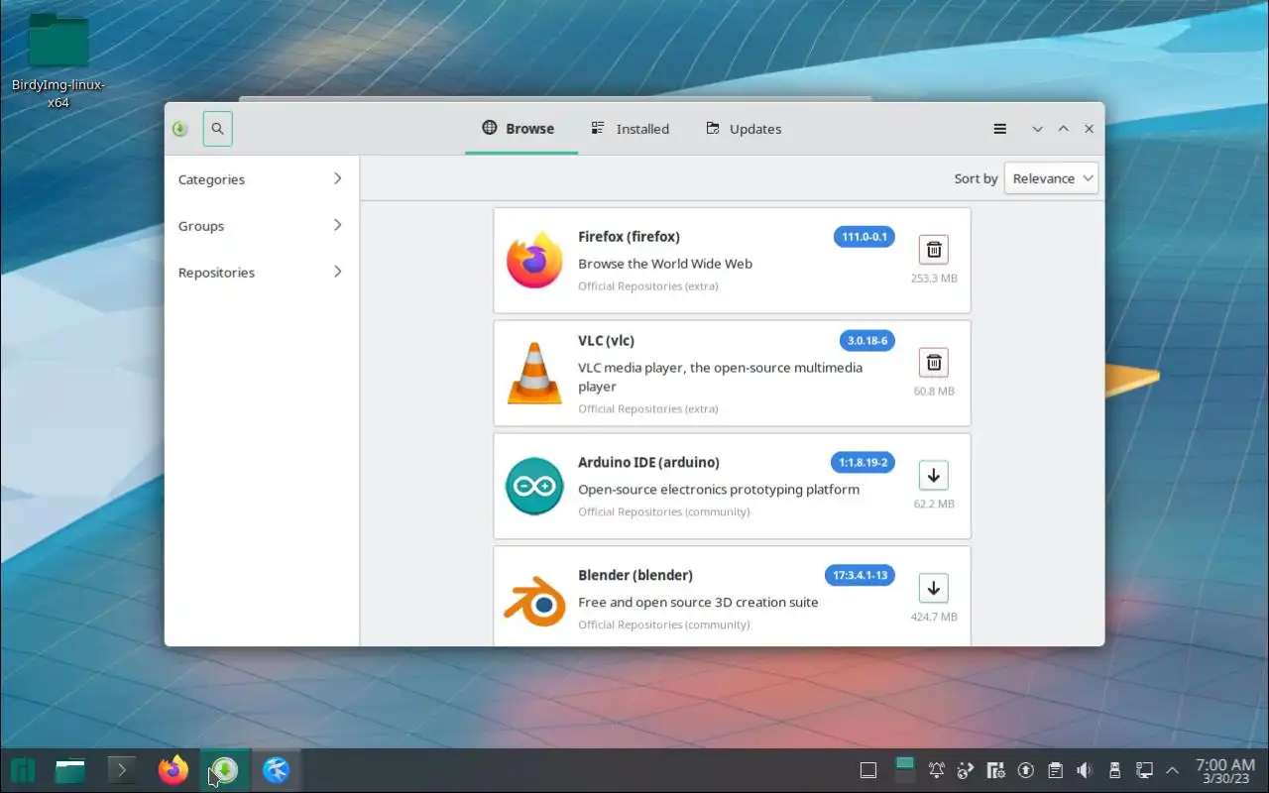Click the VLC version badge 3.0.18-6

click(867, 340)
